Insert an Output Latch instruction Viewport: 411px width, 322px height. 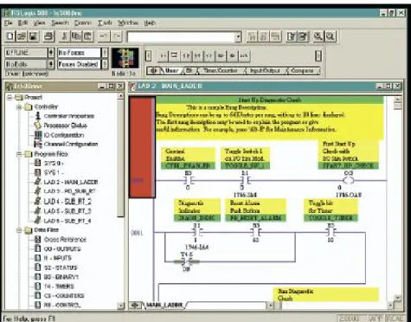[221, 55]
